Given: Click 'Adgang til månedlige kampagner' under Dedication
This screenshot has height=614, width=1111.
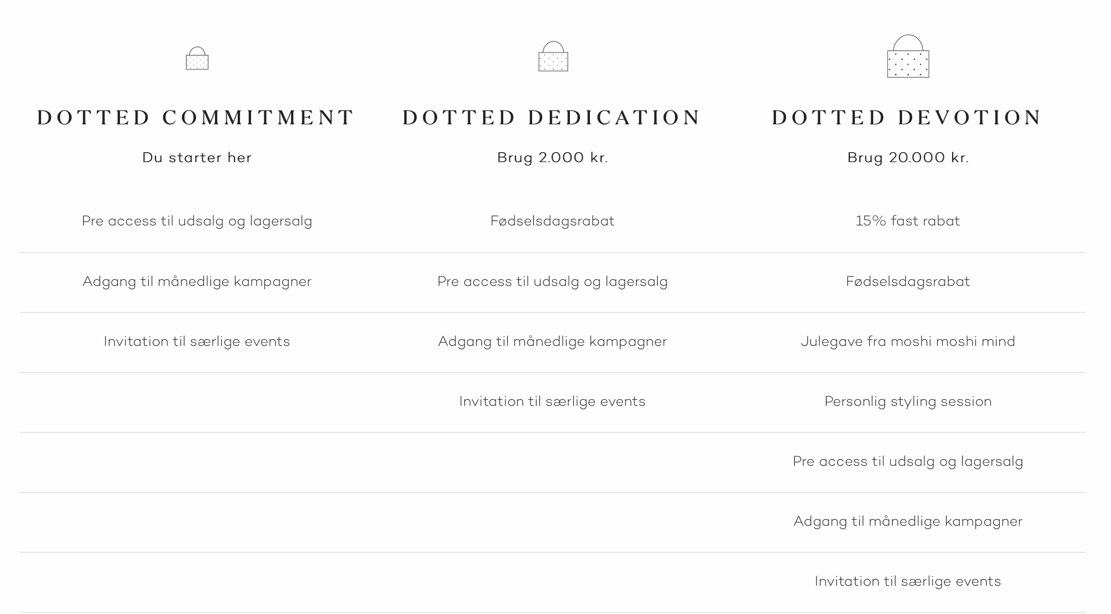Looking at the screenshot, I should tap(552, 341).
